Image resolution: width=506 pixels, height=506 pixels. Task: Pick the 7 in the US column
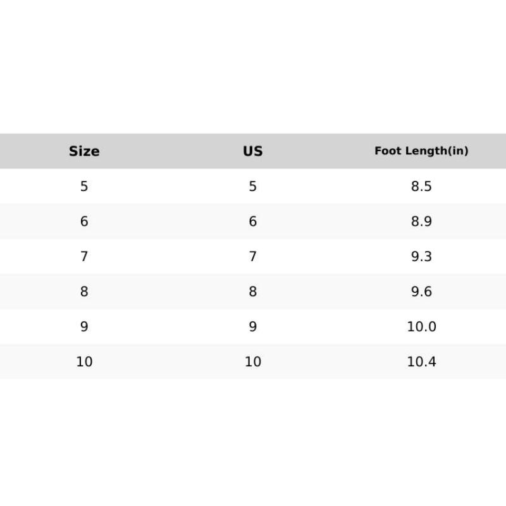point(253,257)
